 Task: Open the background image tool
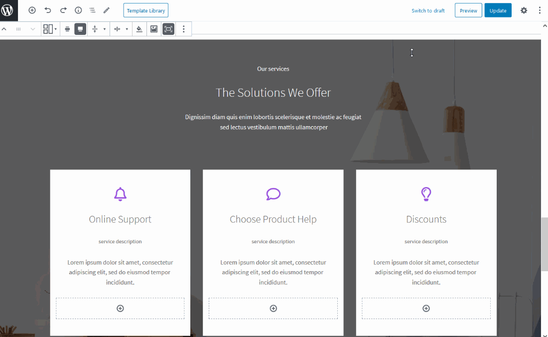click(x=154, y=29)
